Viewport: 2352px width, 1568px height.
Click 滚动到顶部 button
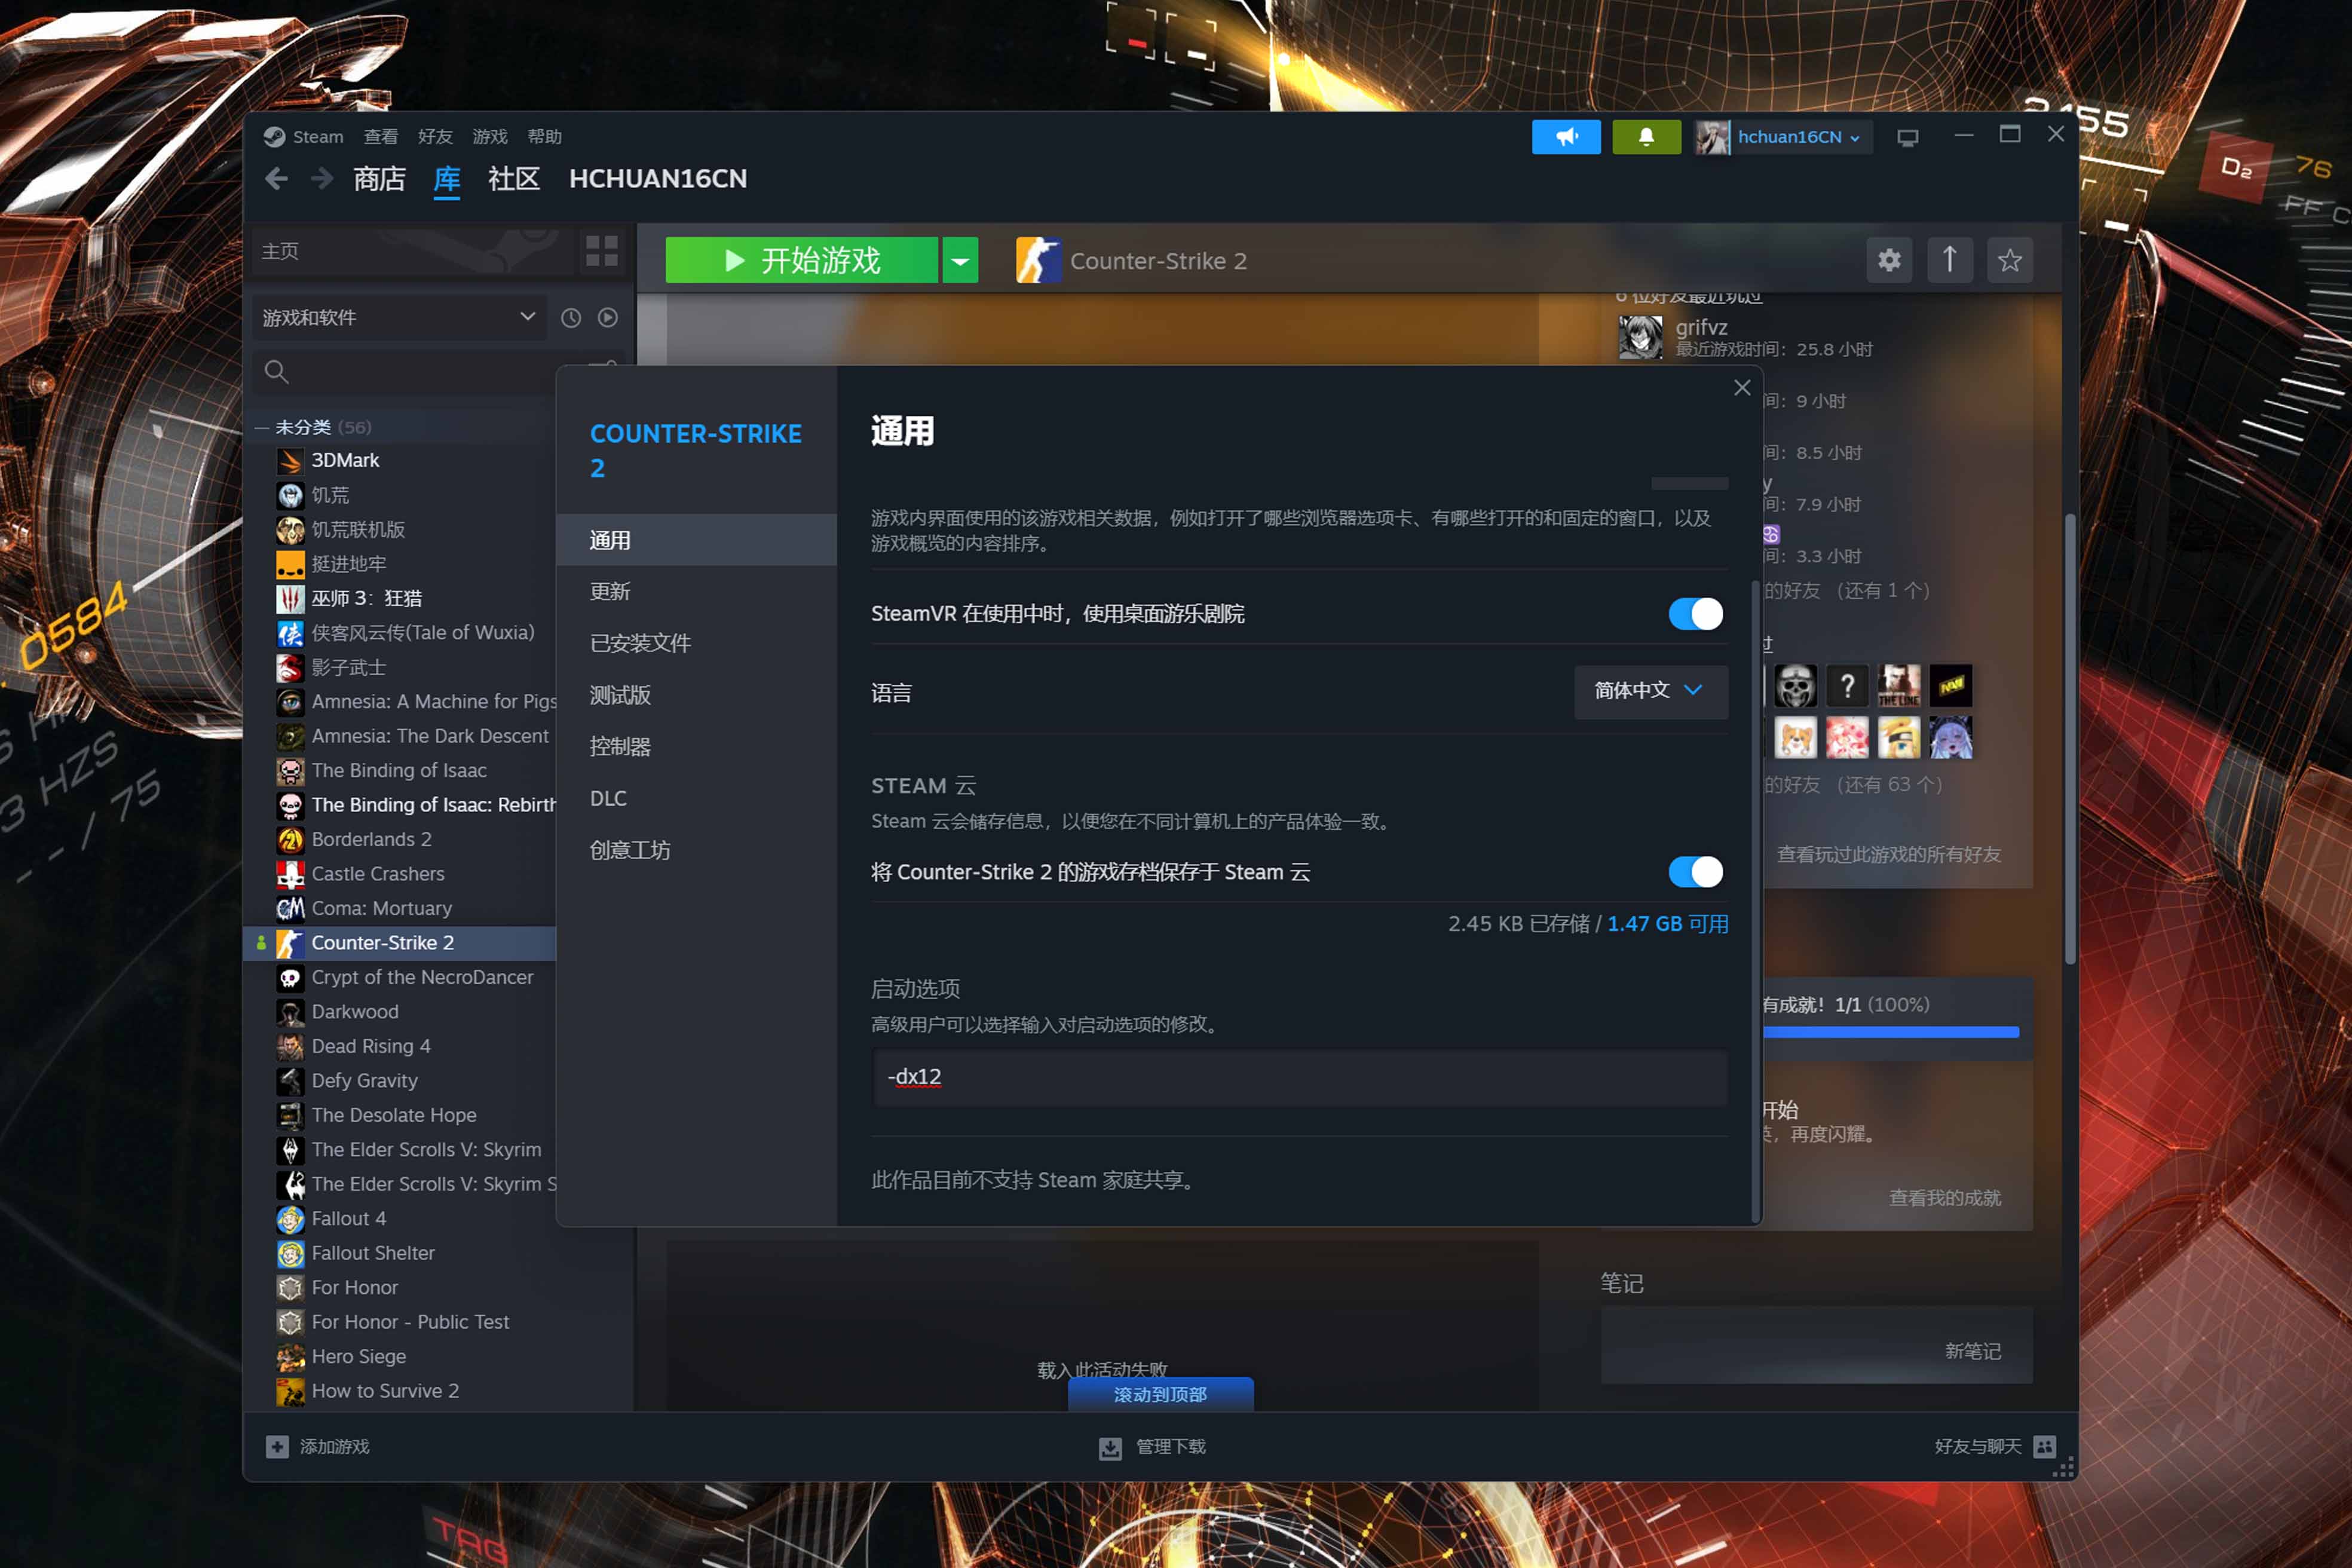coord(1160,1394)
